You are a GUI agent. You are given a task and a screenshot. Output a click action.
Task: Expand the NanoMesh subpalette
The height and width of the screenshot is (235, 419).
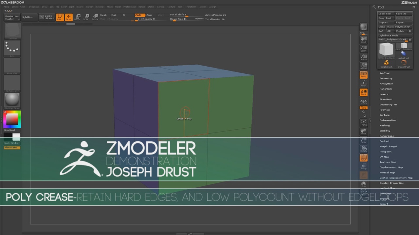coord(386,89)
